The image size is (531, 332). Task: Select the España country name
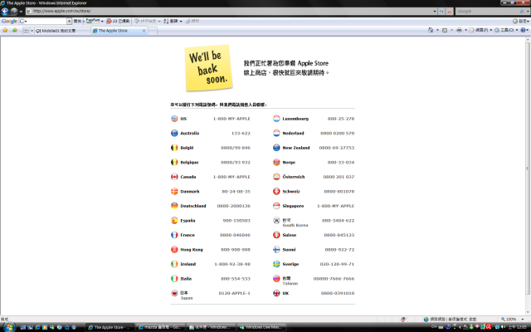point(188,221)
